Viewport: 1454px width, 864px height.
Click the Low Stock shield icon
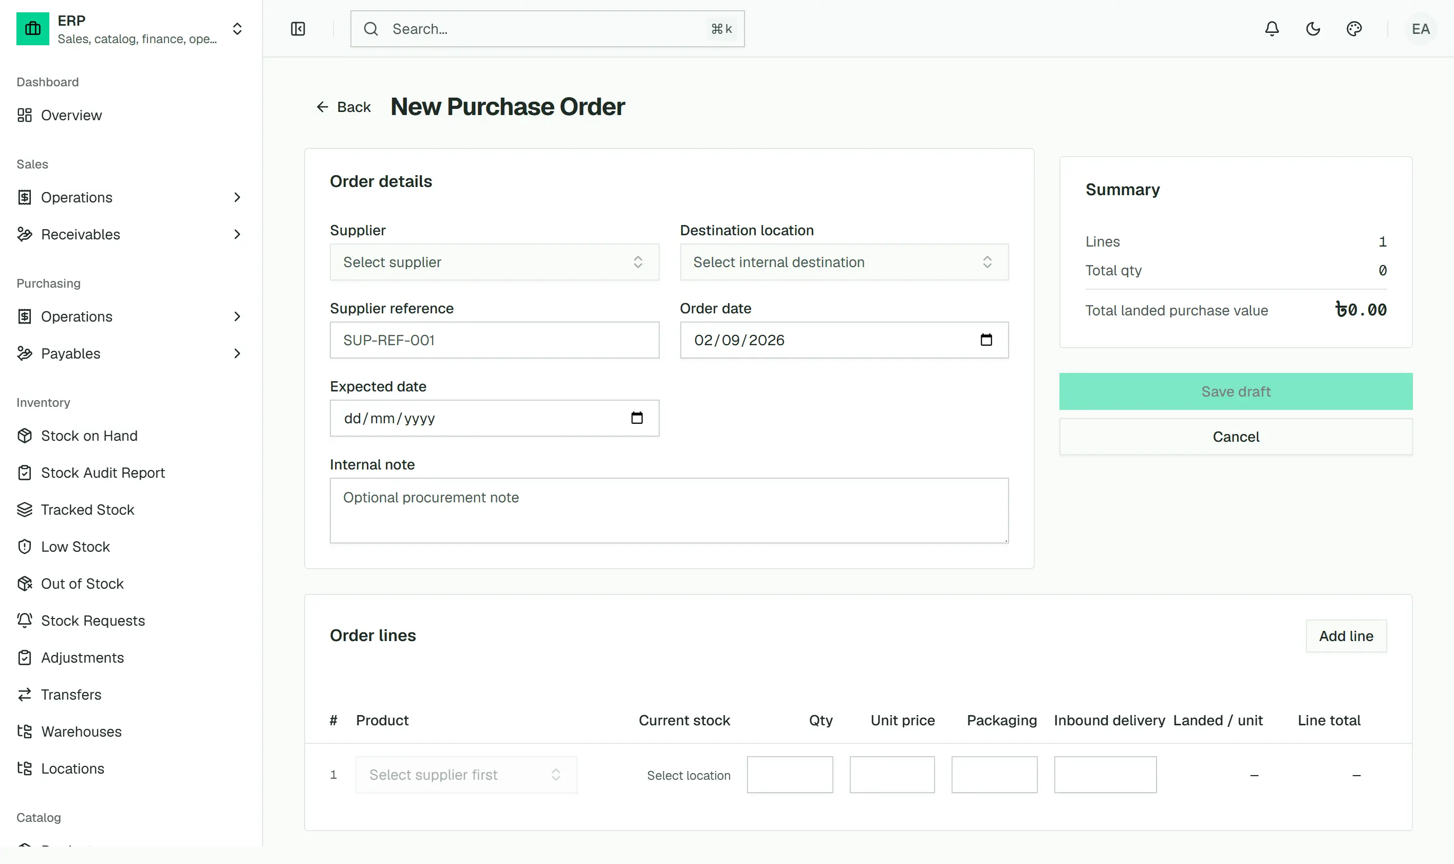(25, 546)
